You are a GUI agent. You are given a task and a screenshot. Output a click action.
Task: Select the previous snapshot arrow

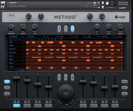coord(82,6)
